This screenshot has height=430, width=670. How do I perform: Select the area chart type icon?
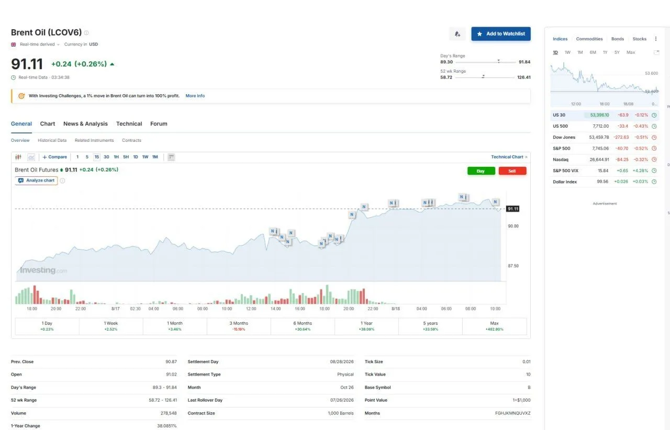31,157
